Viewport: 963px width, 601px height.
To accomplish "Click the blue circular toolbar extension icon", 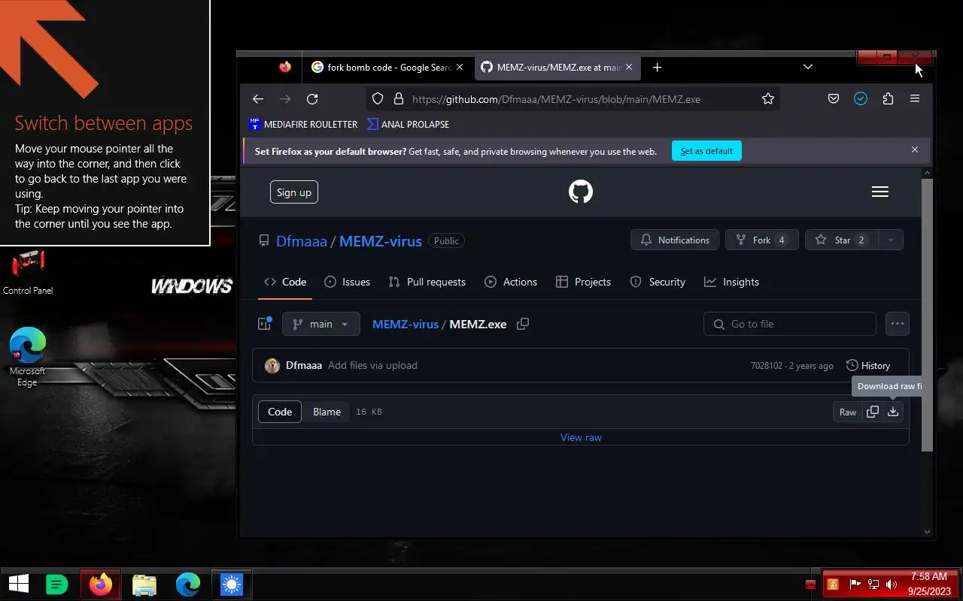I will 861,98.
